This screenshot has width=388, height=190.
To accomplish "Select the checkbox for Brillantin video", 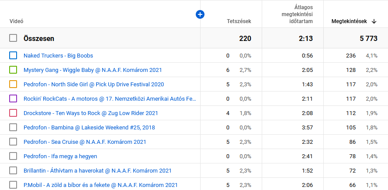I will (x=13, y=170).
